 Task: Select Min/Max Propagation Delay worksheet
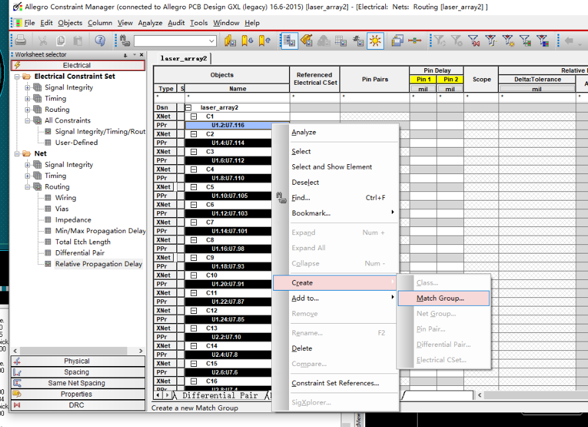(x=101, y=231)
